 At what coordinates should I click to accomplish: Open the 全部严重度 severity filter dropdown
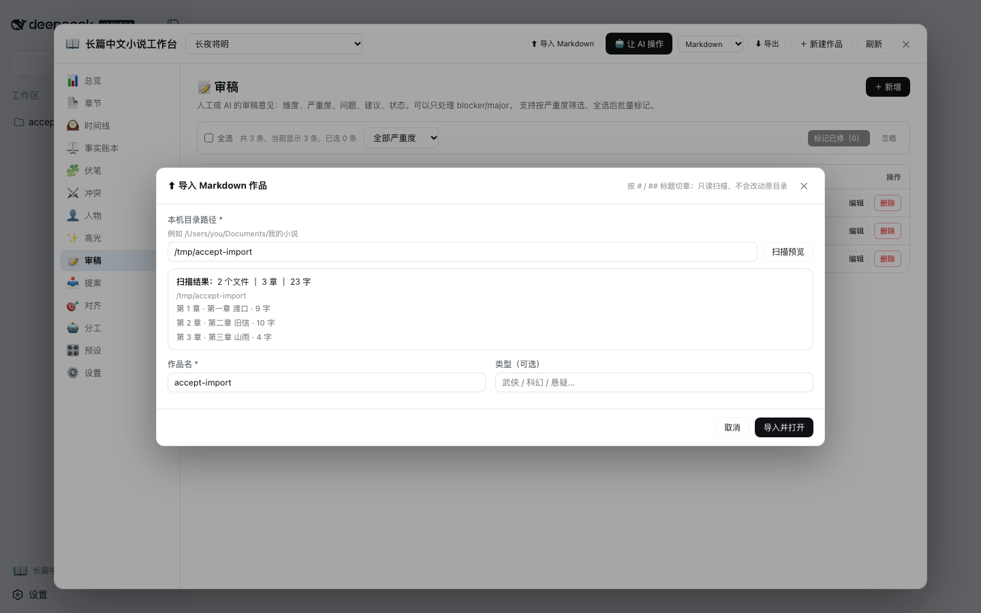click(401, 138)
